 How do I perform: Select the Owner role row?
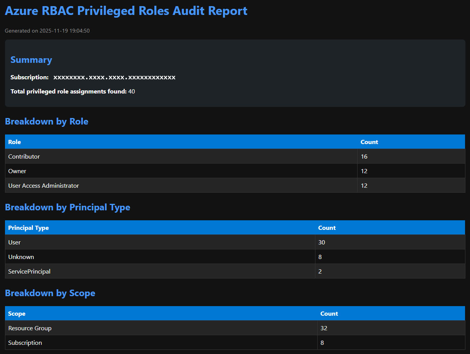coord(17,171)
